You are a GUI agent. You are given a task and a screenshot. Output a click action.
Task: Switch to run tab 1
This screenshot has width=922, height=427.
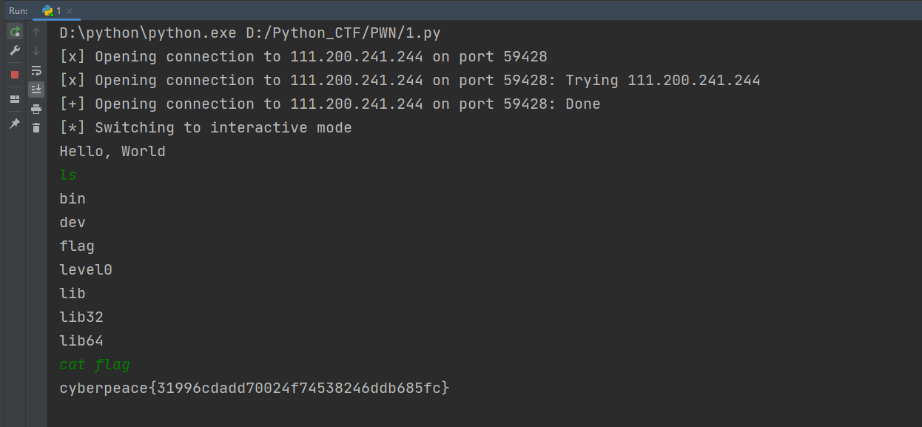click(58, 11)
